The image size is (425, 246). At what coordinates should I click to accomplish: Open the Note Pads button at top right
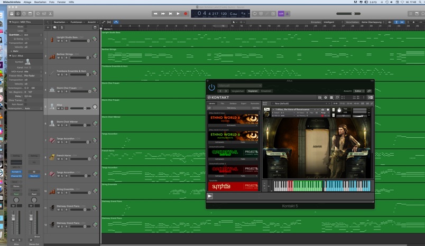pos(417,14)
